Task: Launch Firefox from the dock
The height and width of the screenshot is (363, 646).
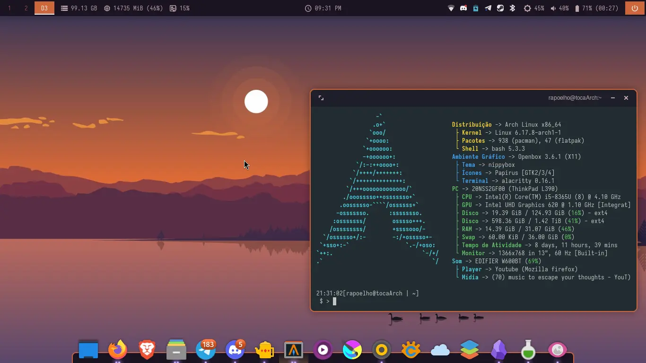Action: (118, 350)
